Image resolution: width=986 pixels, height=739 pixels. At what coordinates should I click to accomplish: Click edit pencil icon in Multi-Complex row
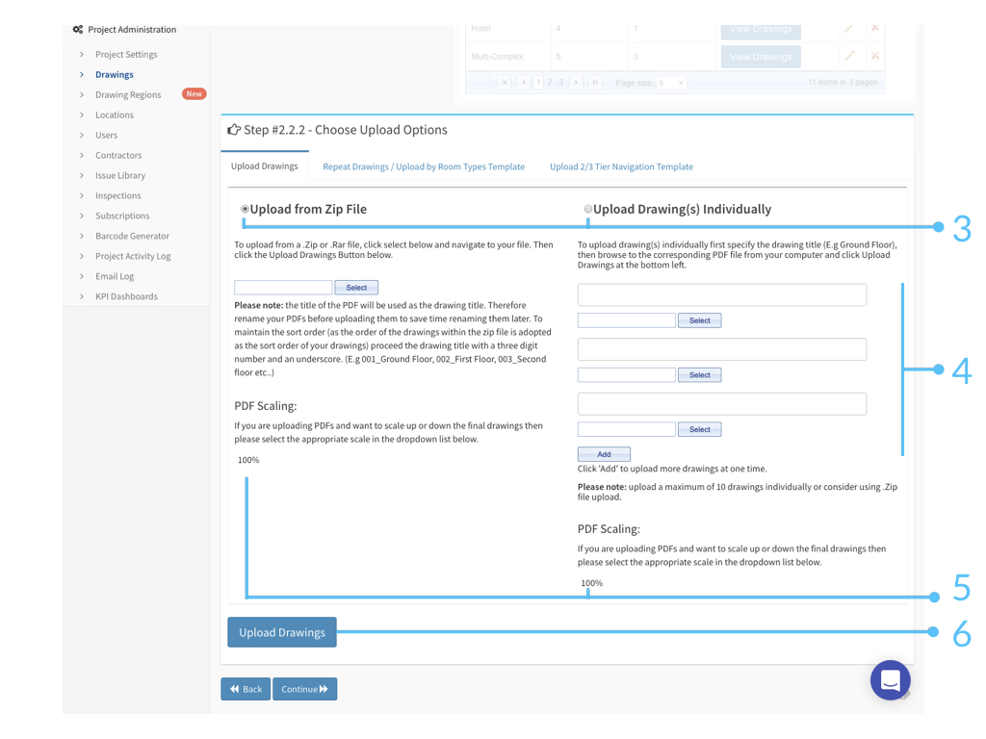tap(849, 56)
